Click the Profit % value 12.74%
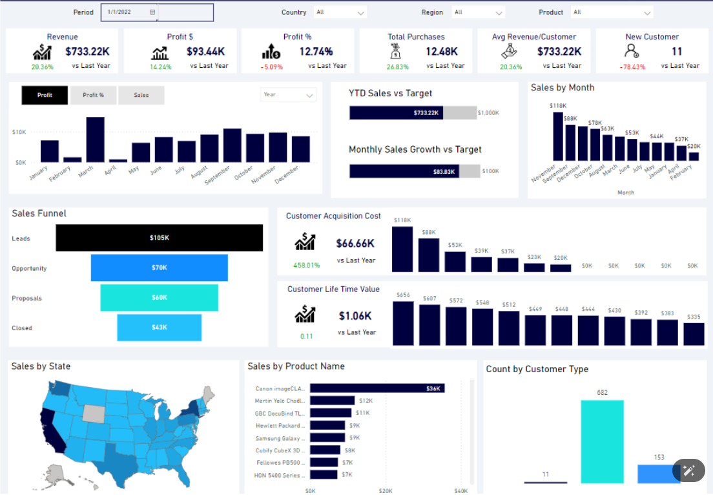Image resolution: width=713 pixels, height=495 pixels. pyautogui.click(x=316, y=52)
